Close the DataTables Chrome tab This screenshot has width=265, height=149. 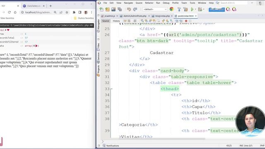pyautogui.click(x=43, y=6)
